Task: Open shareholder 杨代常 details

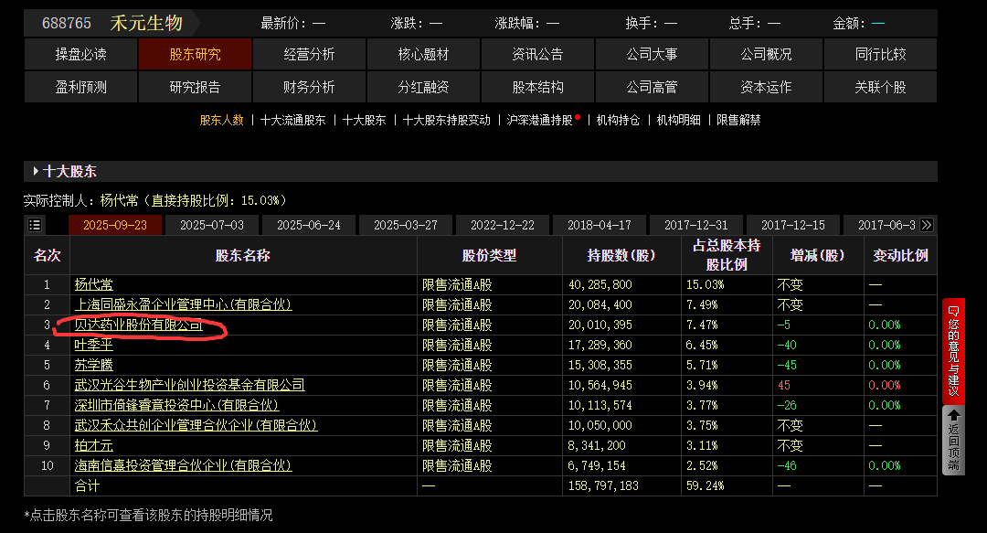Action: pyautogui.click(x=94, y=284)
